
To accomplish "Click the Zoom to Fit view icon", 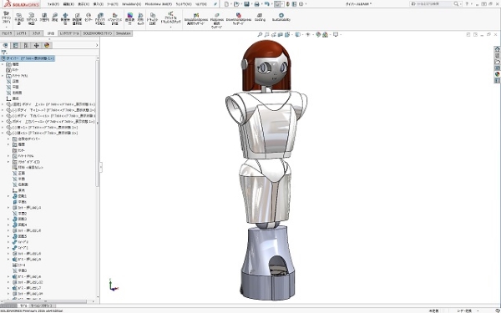I will click(260, 34).
